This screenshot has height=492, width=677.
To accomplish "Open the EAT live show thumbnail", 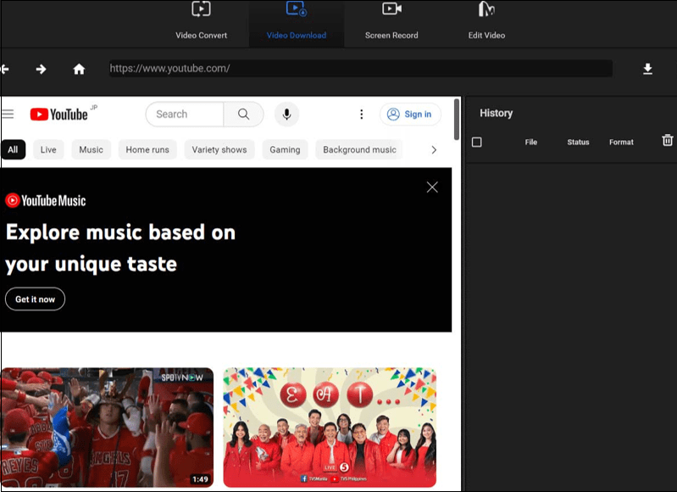I will [x=330, y=428].
